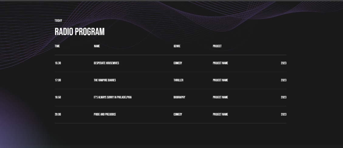The image size is (343, 148).
Task: Open Project Name in the 17:00 row
Action: 220,80
